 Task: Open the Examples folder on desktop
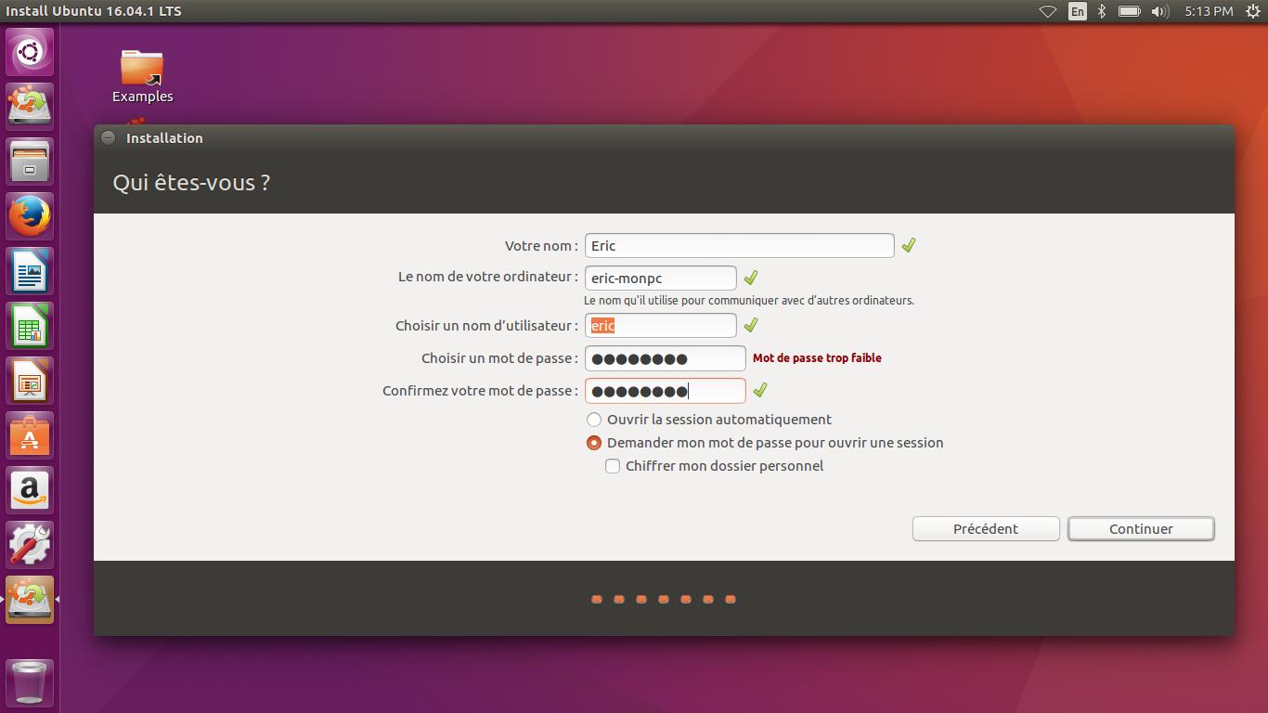[142, 75]
